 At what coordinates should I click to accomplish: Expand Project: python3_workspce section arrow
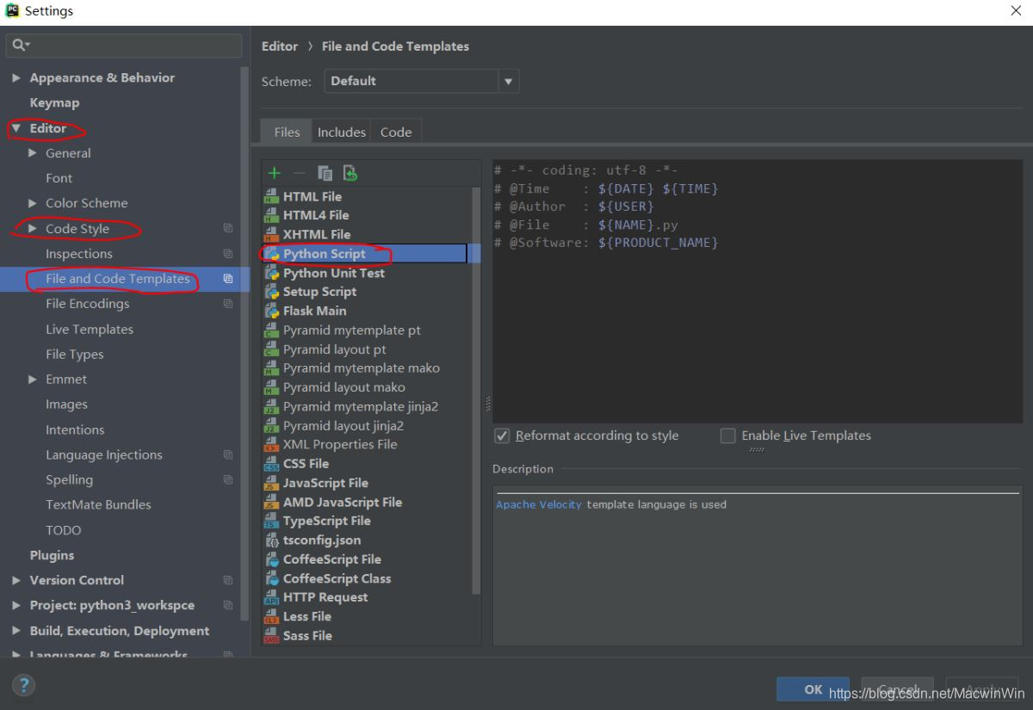pyautogui.click(x=16, y=605)
